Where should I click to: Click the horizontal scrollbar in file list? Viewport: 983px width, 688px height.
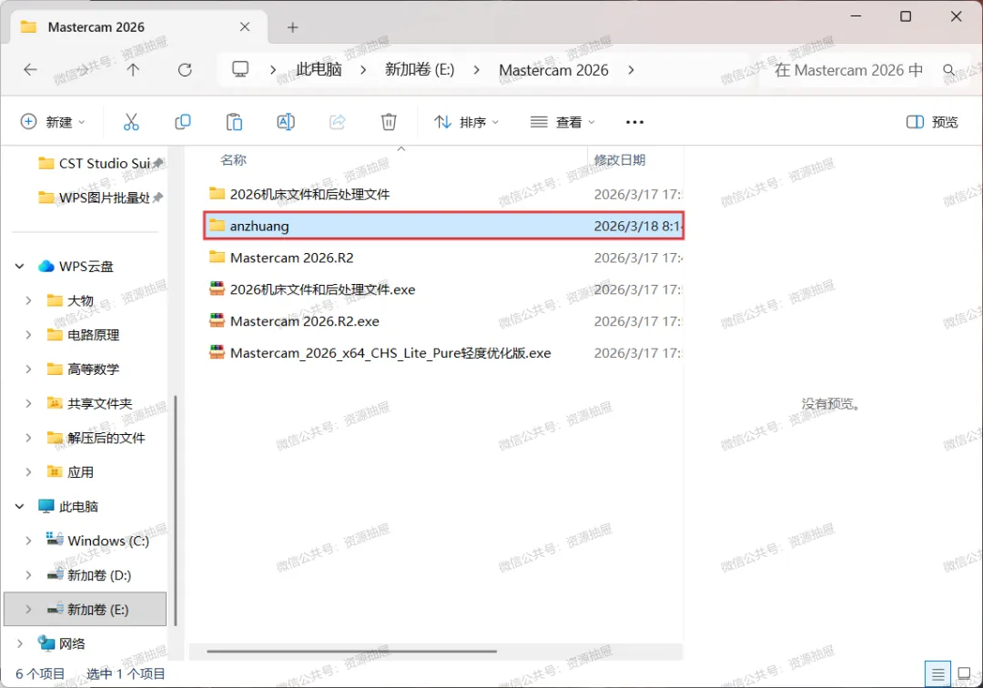pos(351,651)
